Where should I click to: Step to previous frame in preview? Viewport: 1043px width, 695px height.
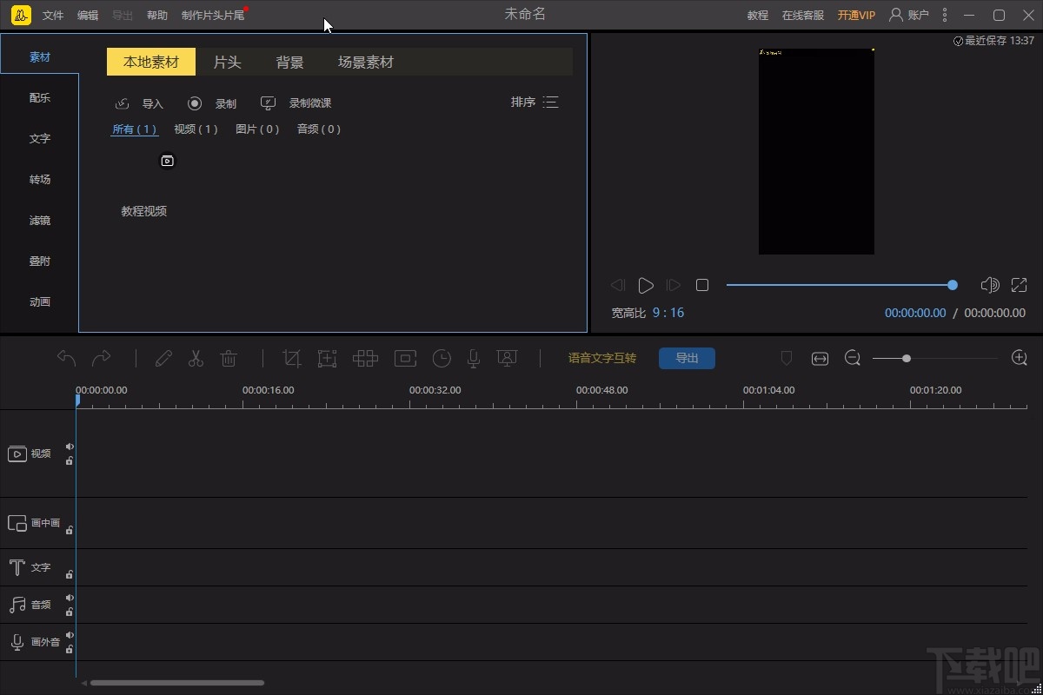[x=618, y=285]
